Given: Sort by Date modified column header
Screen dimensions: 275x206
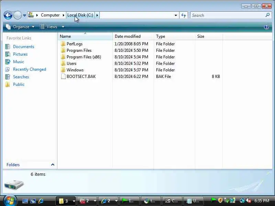Looking at the screenshot, I should [x=133, y=36].
